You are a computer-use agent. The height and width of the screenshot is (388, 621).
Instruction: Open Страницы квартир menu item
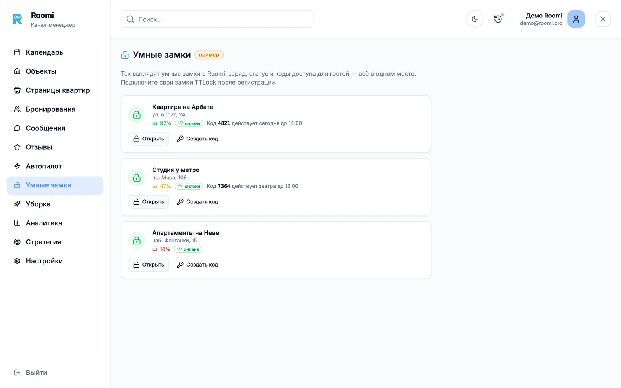click(55, 90)
